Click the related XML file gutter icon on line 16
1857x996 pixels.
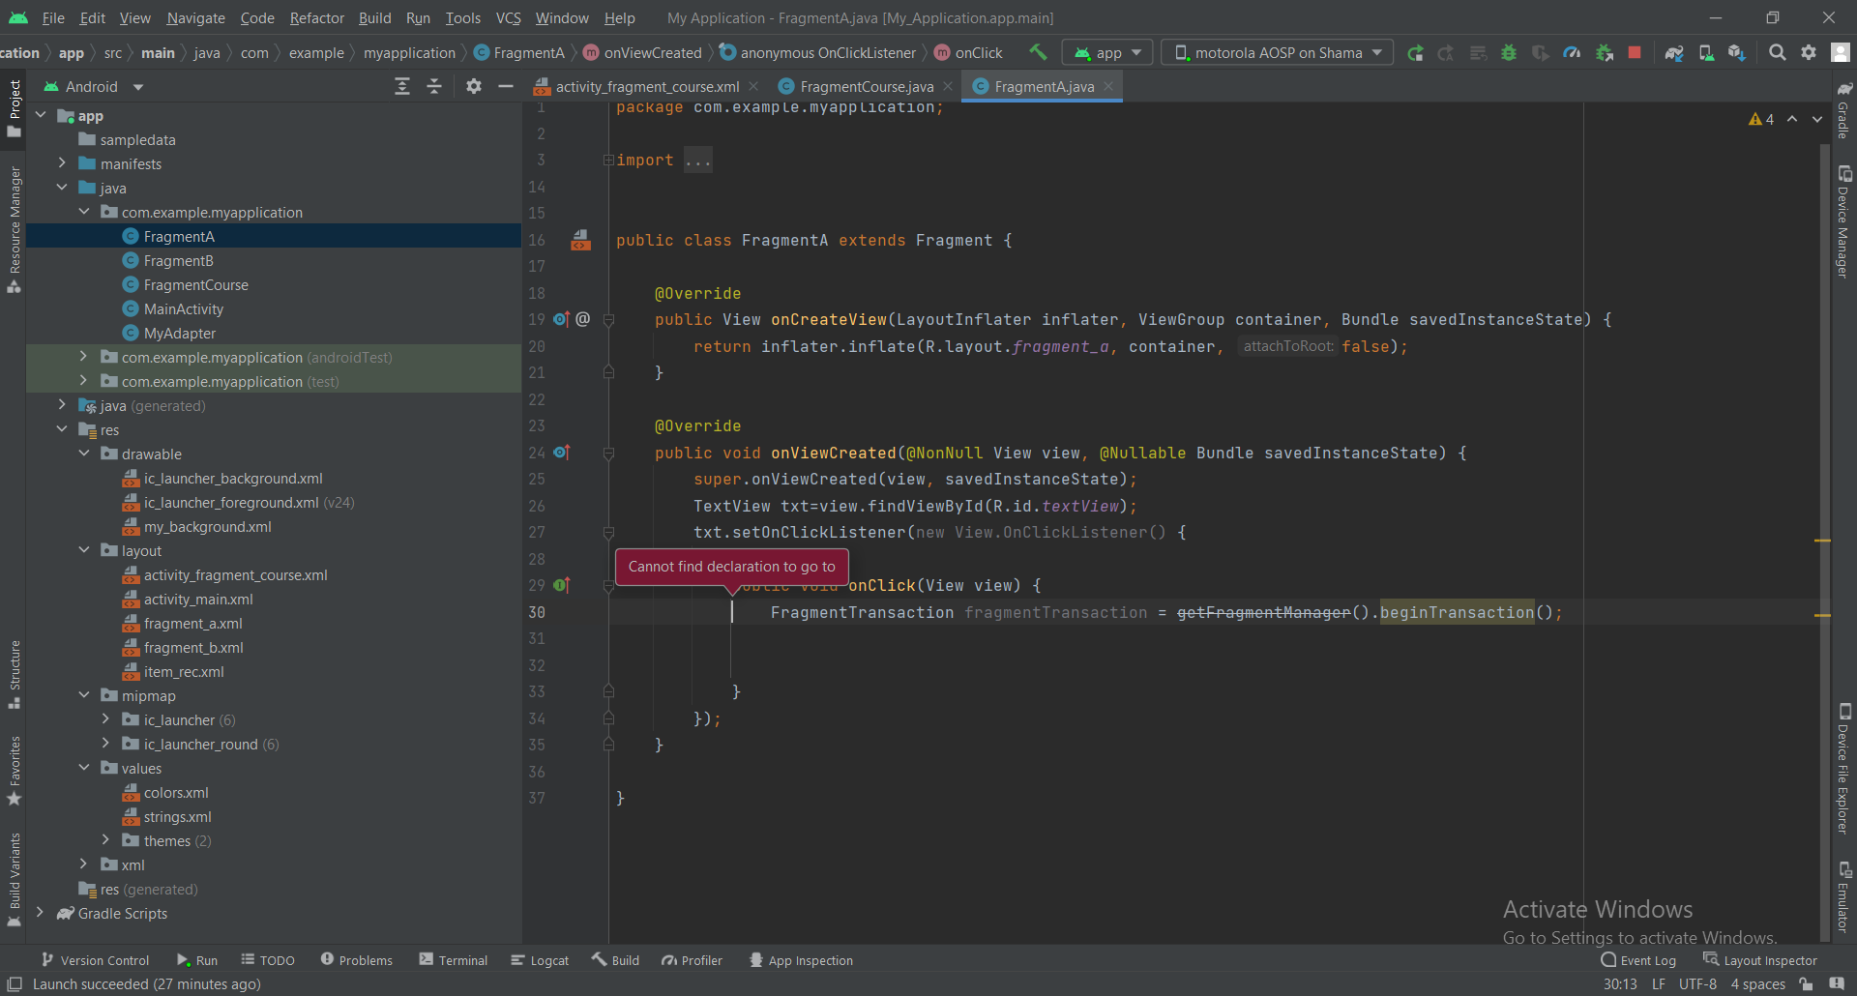(x=580, y=240)
